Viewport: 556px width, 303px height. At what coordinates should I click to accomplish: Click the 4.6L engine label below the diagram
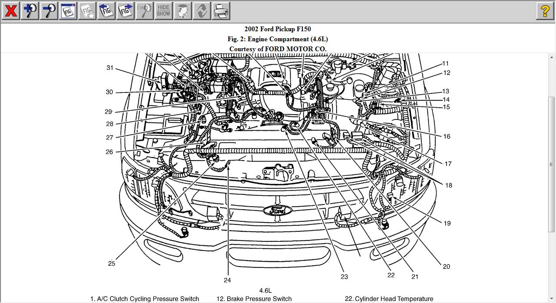265,290
